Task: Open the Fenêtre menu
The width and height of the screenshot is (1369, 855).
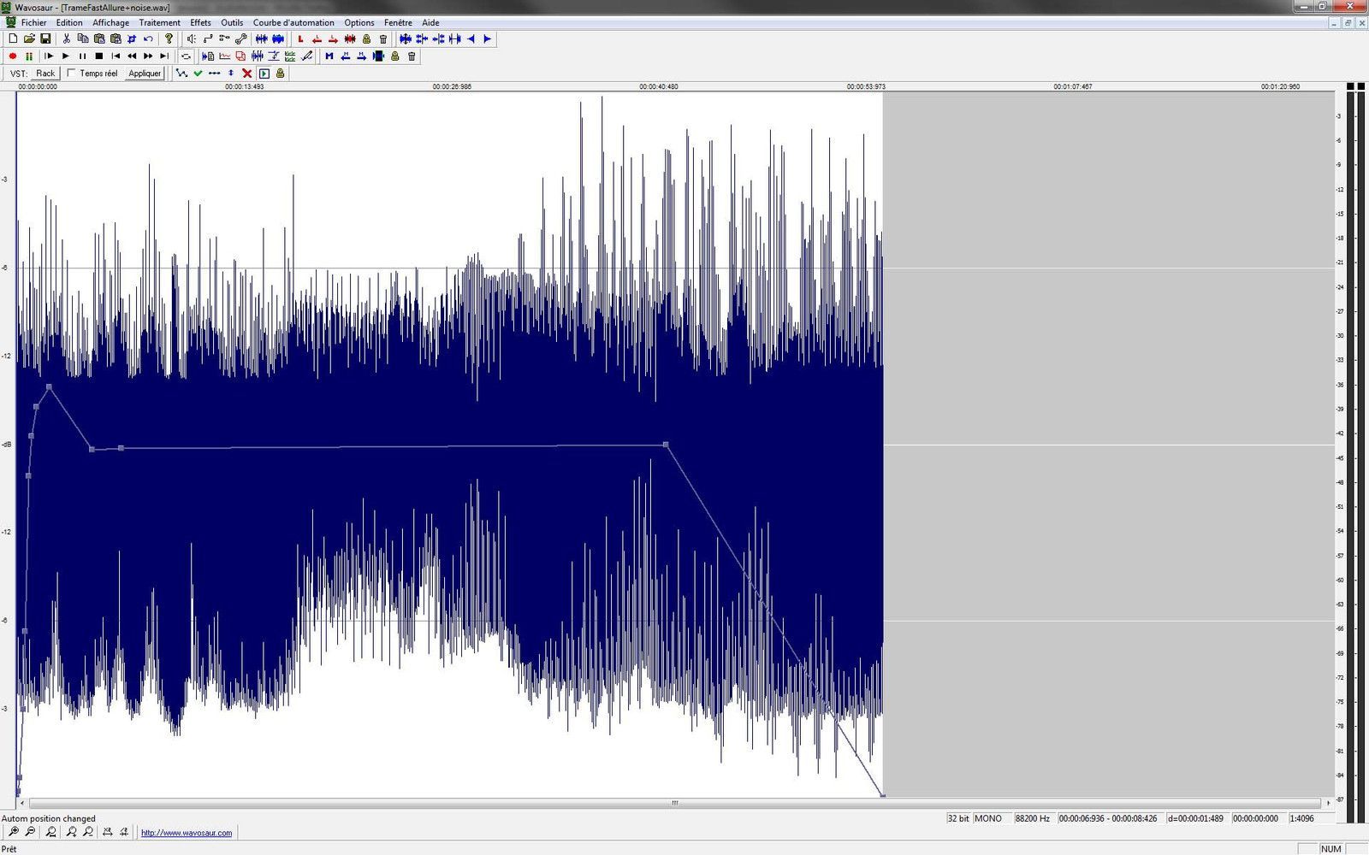Action: [x=400, y=22]
